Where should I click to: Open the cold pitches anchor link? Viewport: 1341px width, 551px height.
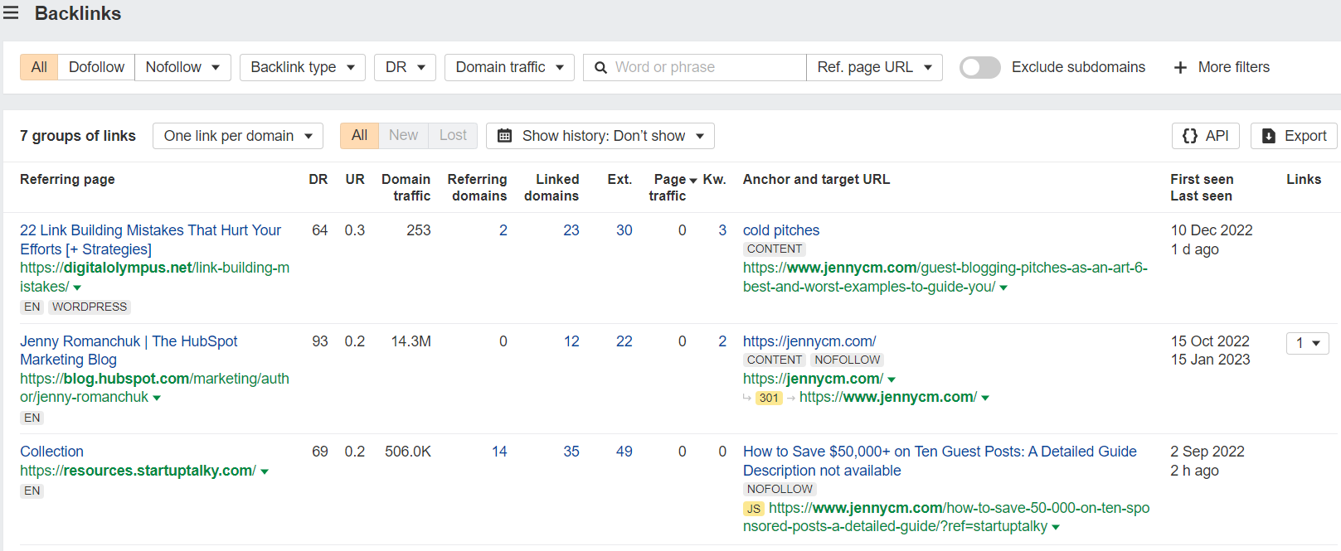tap(780, 230)
